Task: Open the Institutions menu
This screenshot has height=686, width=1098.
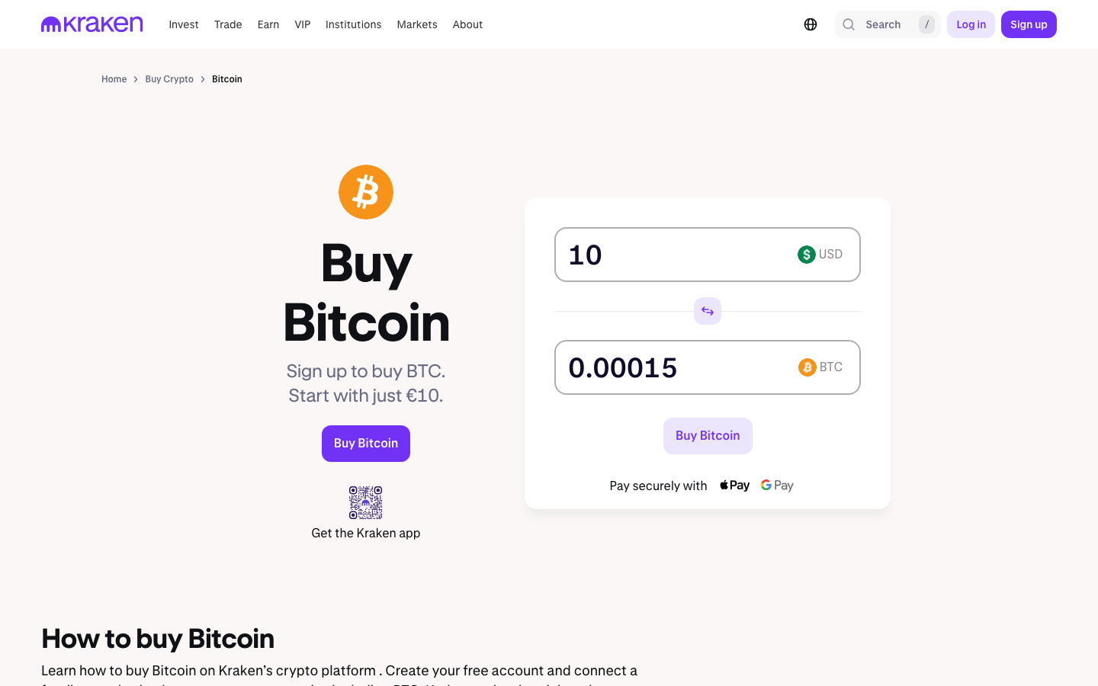Action: (353, 24)
